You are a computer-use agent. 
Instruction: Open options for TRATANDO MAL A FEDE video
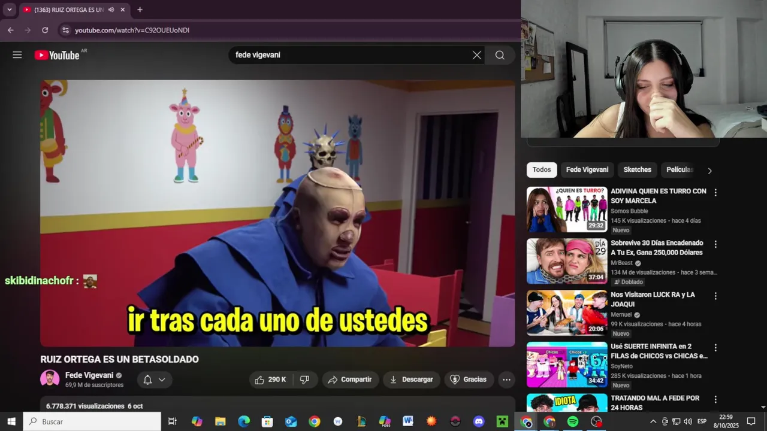[715, 399]
